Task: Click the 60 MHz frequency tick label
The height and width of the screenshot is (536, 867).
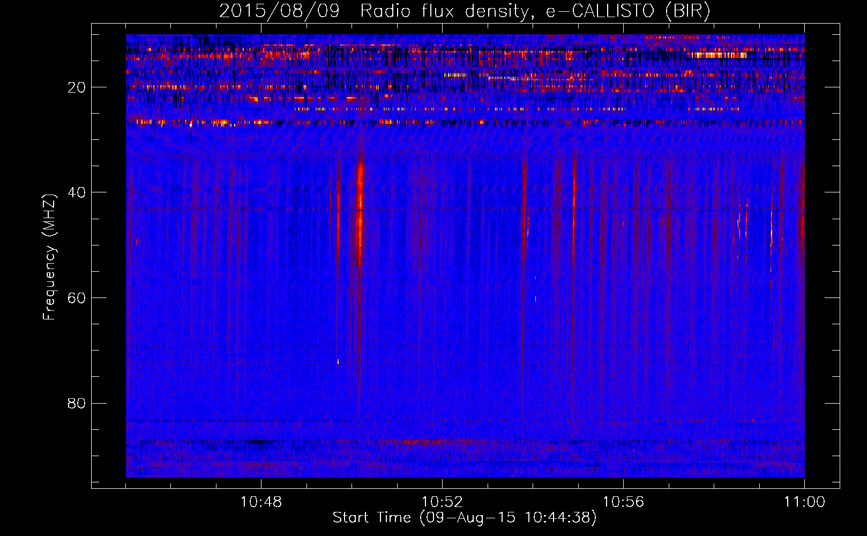Action: click(x=76, y=298)
